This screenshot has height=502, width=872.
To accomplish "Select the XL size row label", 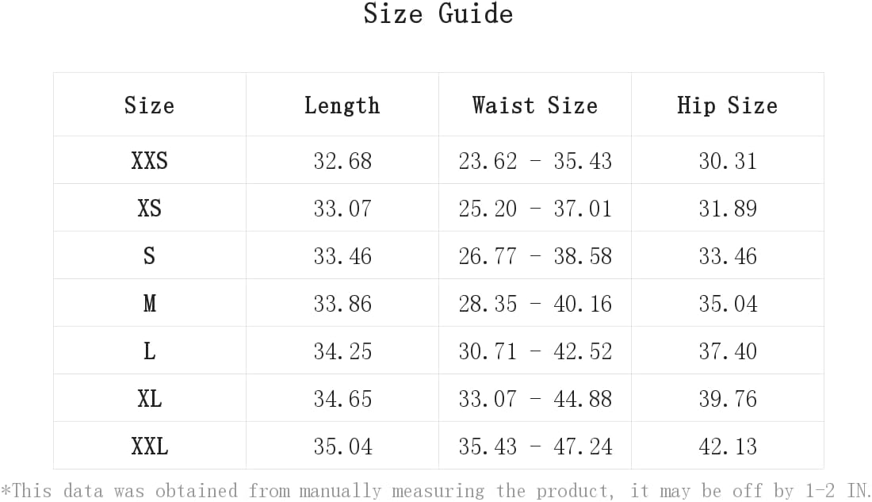I will coord(150,399).
